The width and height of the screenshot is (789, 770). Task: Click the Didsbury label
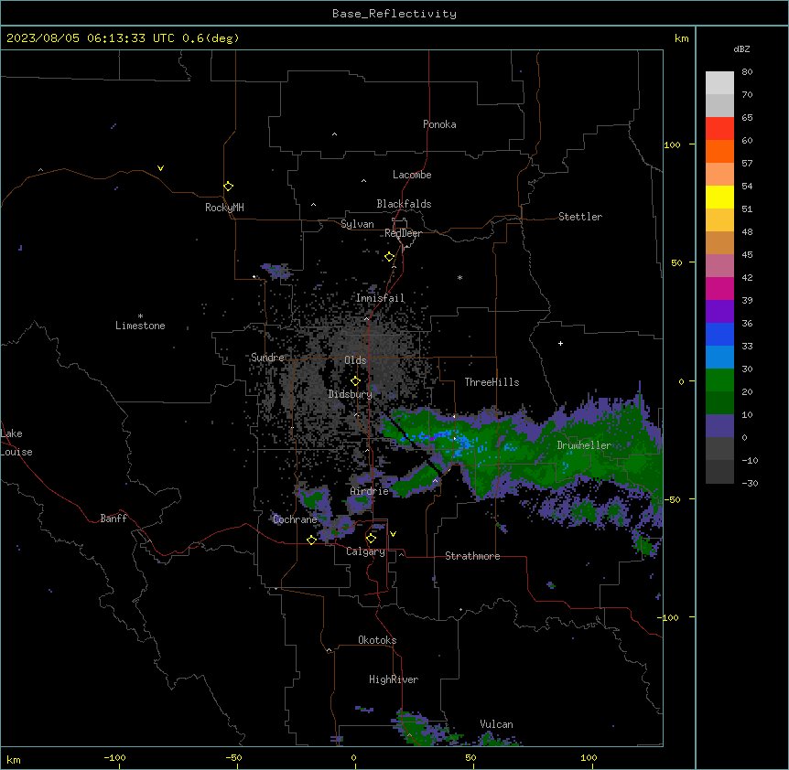coord(351,394)
